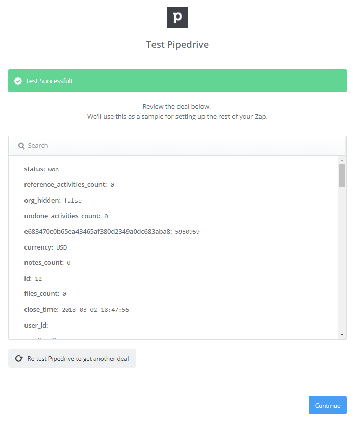Click the empty scrollbar track below thumb

pyautogui.click(x=342, y=258)
